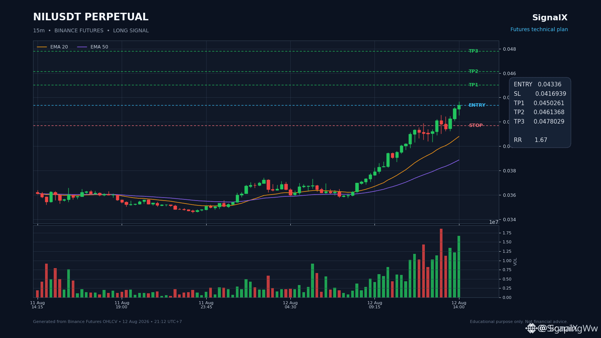Click the '12 Aug 04:30' time axis label
601x338 pixels.
point(290,305)
